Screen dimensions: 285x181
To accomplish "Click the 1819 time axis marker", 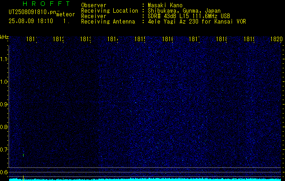I will tap(249, 39).
